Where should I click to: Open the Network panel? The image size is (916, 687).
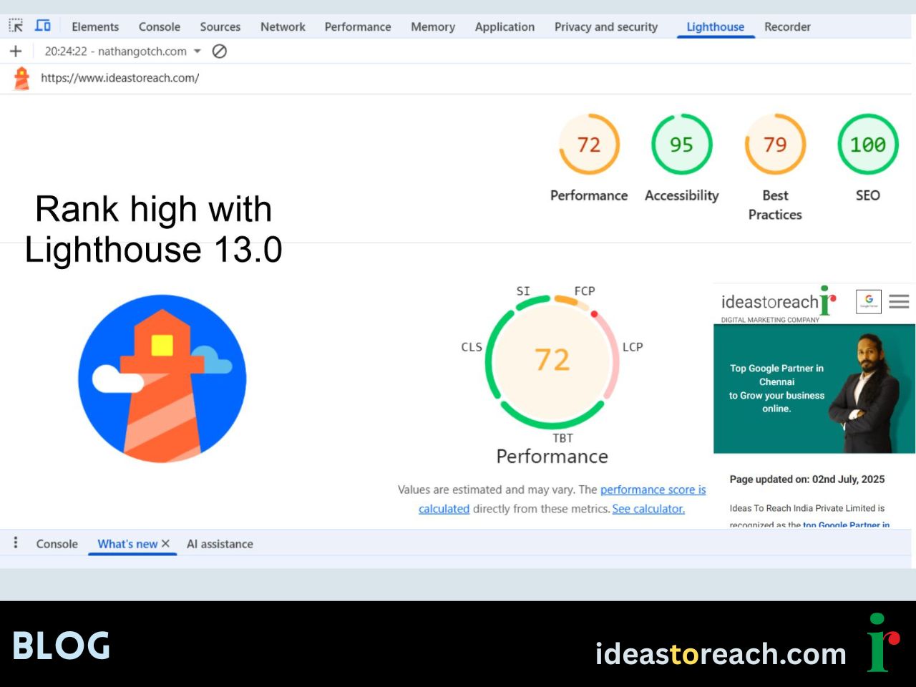(283, 26)
